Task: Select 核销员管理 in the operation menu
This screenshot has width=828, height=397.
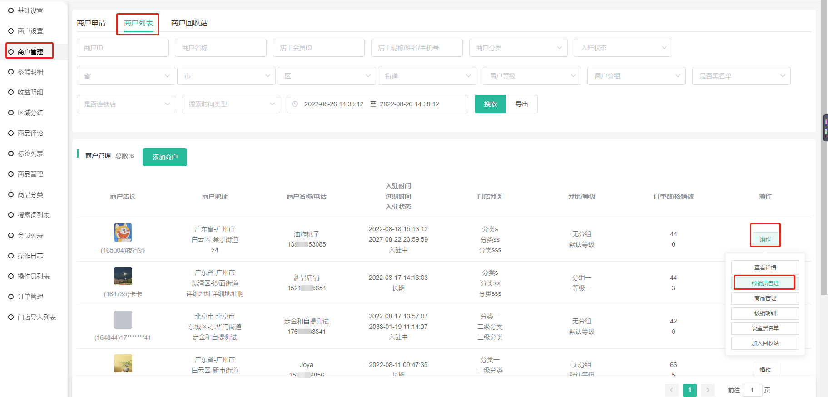Action: click(765, 283)
